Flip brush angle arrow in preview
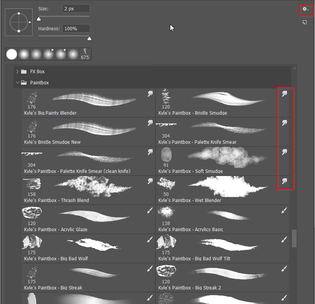 (x=30, y=22)
